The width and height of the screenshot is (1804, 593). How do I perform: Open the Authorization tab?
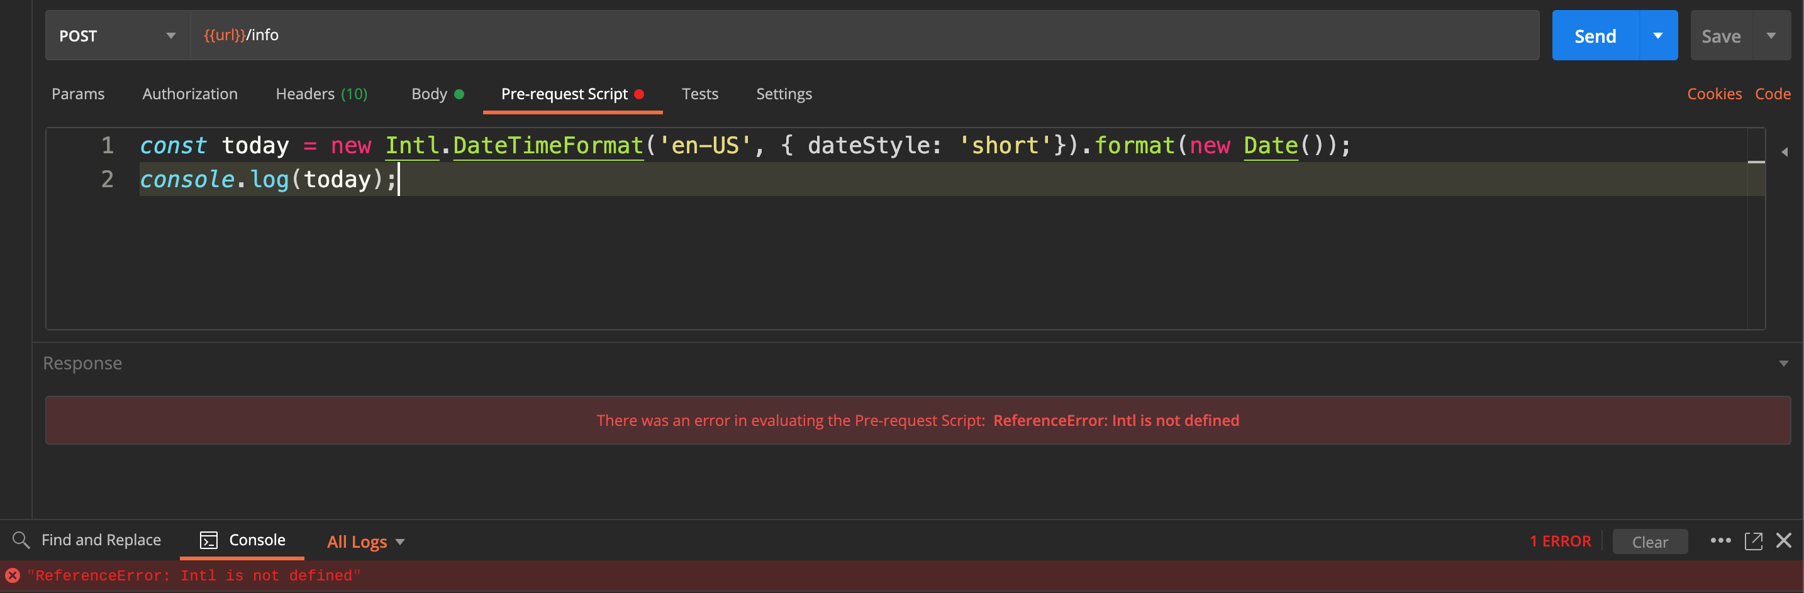pos(190,93)
